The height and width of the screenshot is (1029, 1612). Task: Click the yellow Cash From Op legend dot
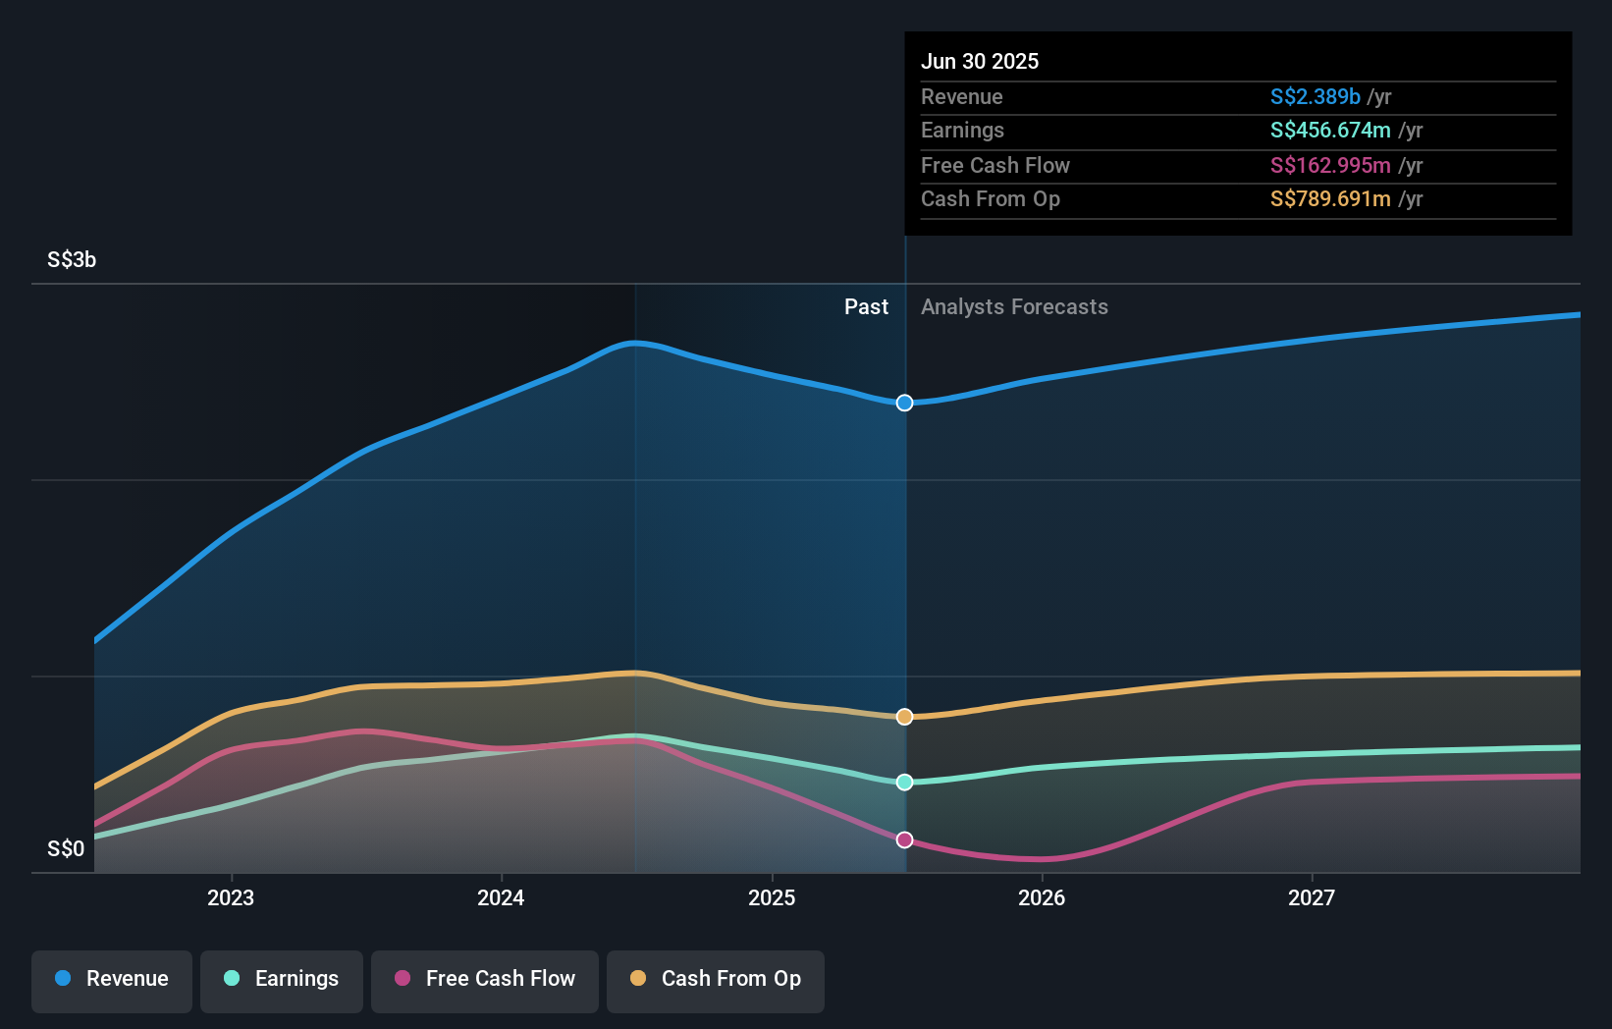point(639,979)
